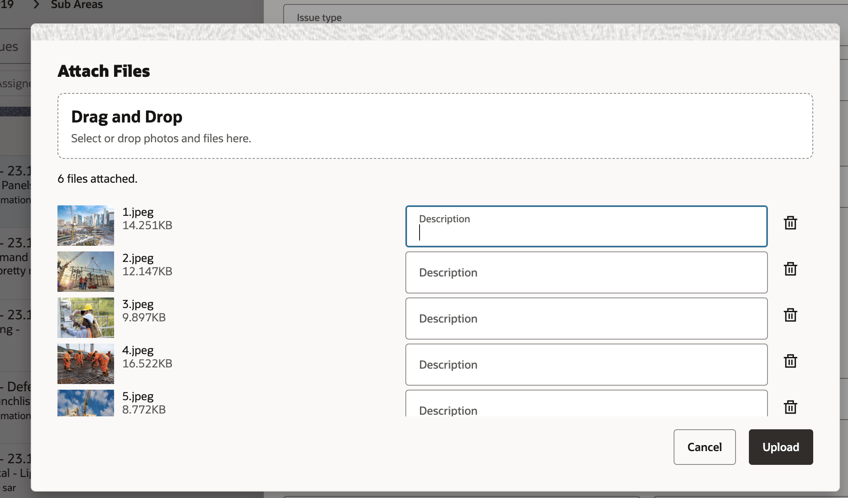The width and height of the screenshot is (848, 498).
Task: Click the breadcrumb chevron before Sub Areas
Action: click(36, 5)
